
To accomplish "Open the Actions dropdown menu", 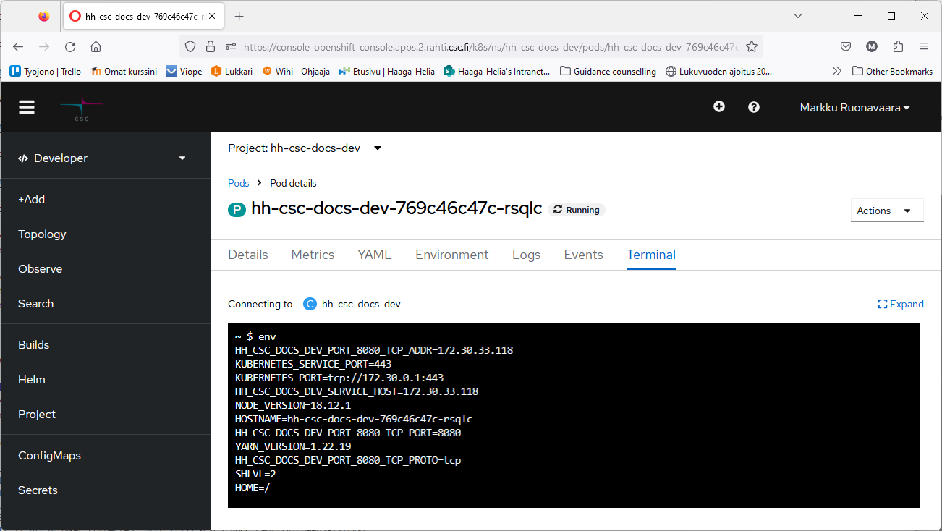I will pyautogui.click(x=886, y=211).
